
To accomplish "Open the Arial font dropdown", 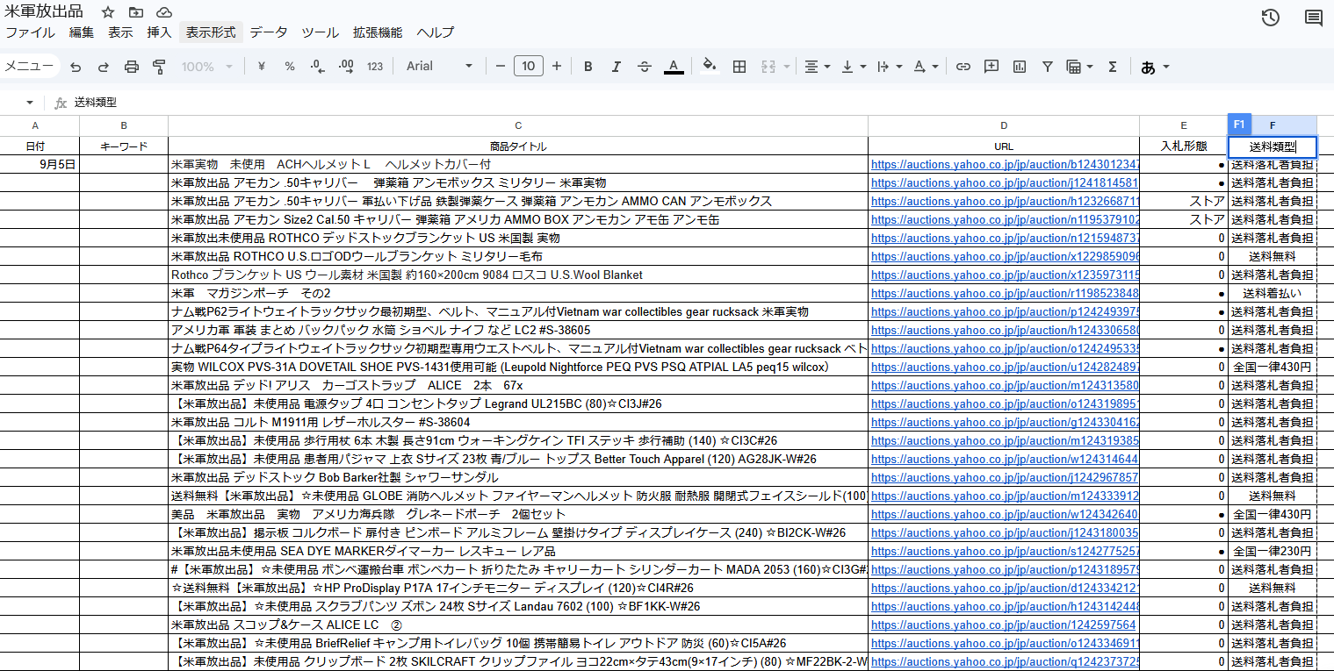I will 439,67.
